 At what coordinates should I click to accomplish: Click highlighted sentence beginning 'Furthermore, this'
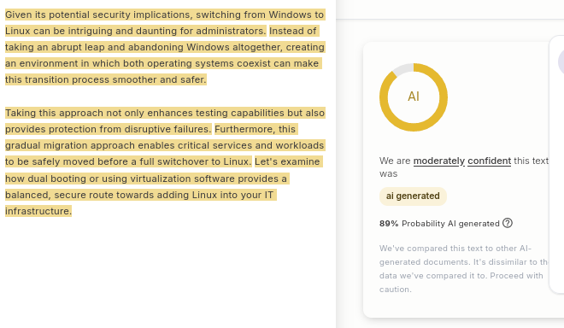164,145
